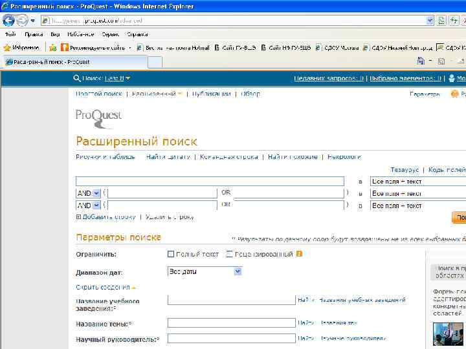Screen dimensions: 466x349
Task: Click the compatibility view icon
Action: 442,21
